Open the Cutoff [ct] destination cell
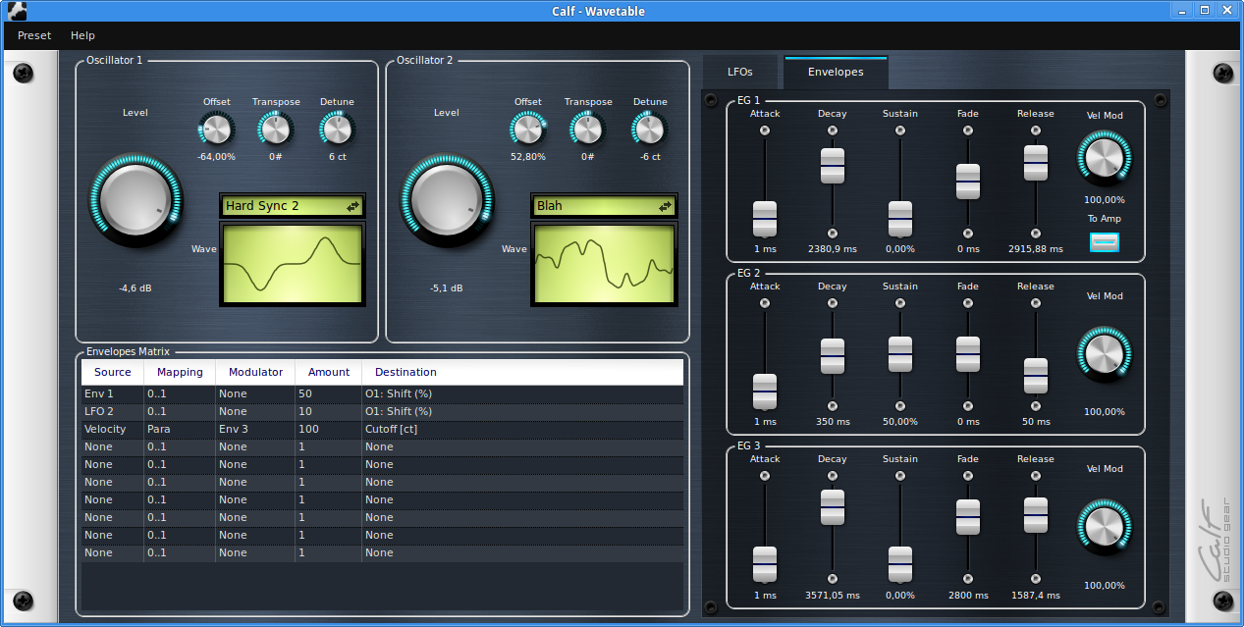Image resolution: width=1244 pixels, height=627 pixels. pyautogui.click(x=522, y=429)
